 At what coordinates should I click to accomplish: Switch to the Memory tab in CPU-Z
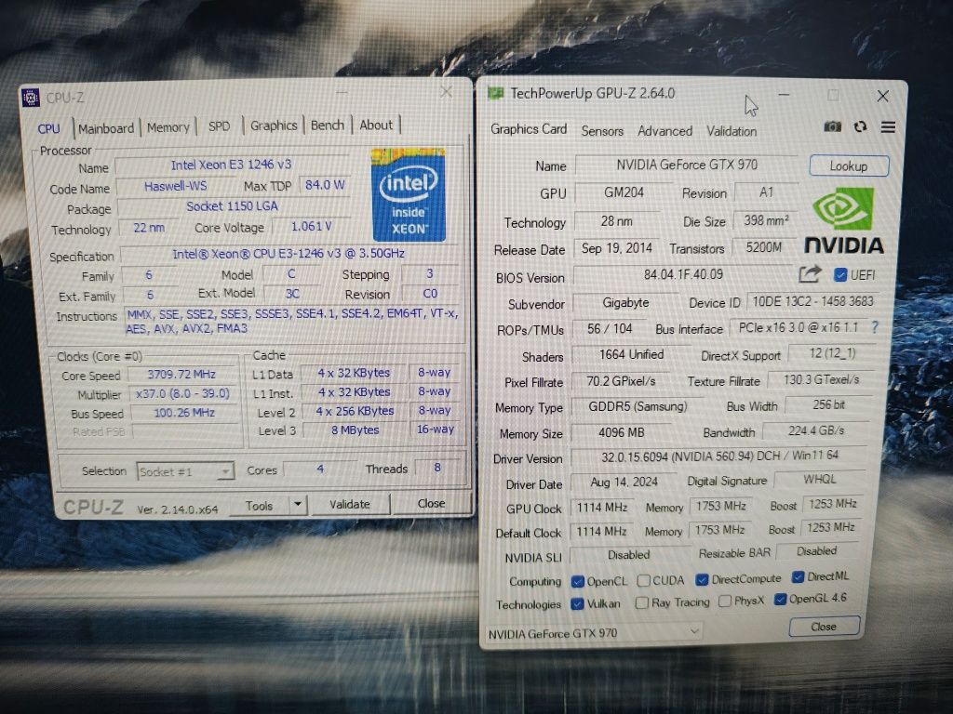[x=168, y=127]
